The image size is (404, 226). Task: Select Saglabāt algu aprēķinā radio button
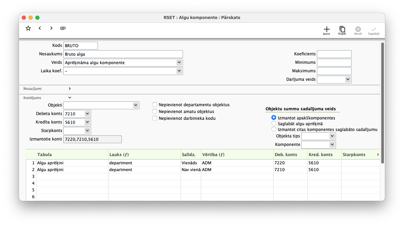pyautogui.click(x=274, y=124)
